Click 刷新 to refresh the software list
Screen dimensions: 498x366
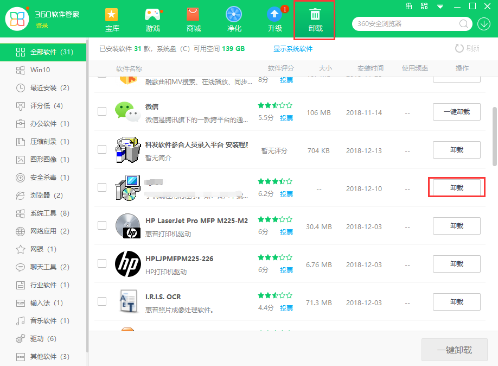[467, 48]
